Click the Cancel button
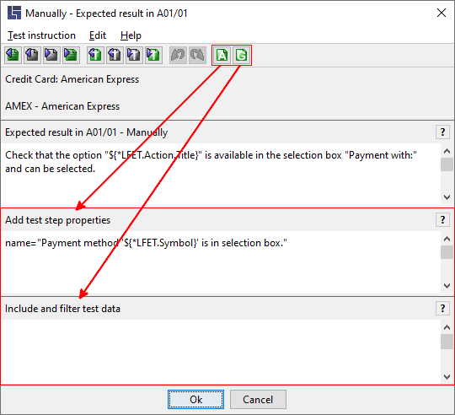The image size is (455, 415). pos(258,399)
